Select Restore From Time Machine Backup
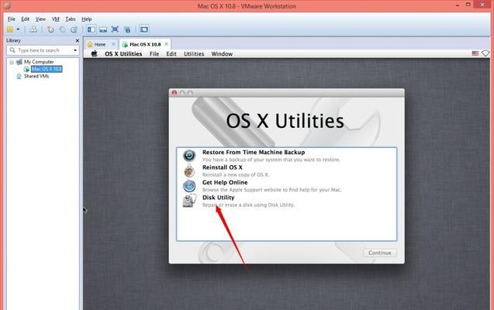Viewport: 494px width, 310px height. click(x=287, y=156)
